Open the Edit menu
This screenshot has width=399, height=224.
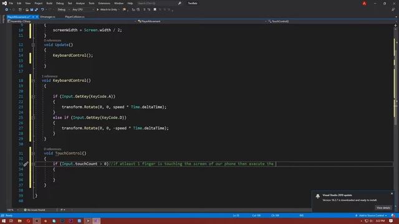19,3
